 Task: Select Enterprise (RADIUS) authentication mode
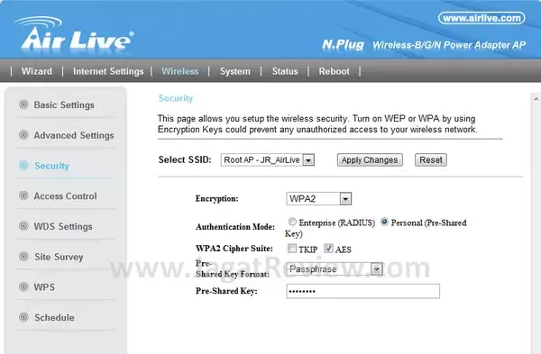[292, 222]
